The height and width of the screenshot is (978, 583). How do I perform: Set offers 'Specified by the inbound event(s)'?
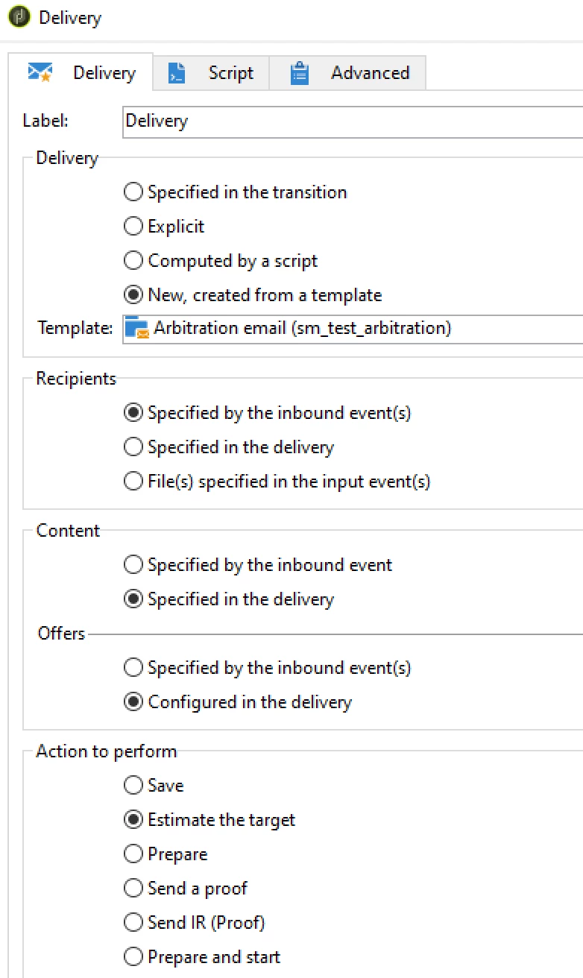pyautogui.click(x=133, y=668)
